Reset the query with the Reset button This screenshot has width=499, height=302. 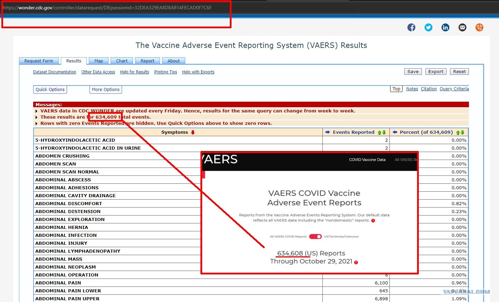(460, 72)
